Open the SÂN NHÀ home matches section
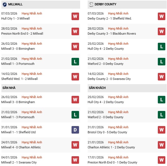The image size is (167, 166). tap(9, 88)
